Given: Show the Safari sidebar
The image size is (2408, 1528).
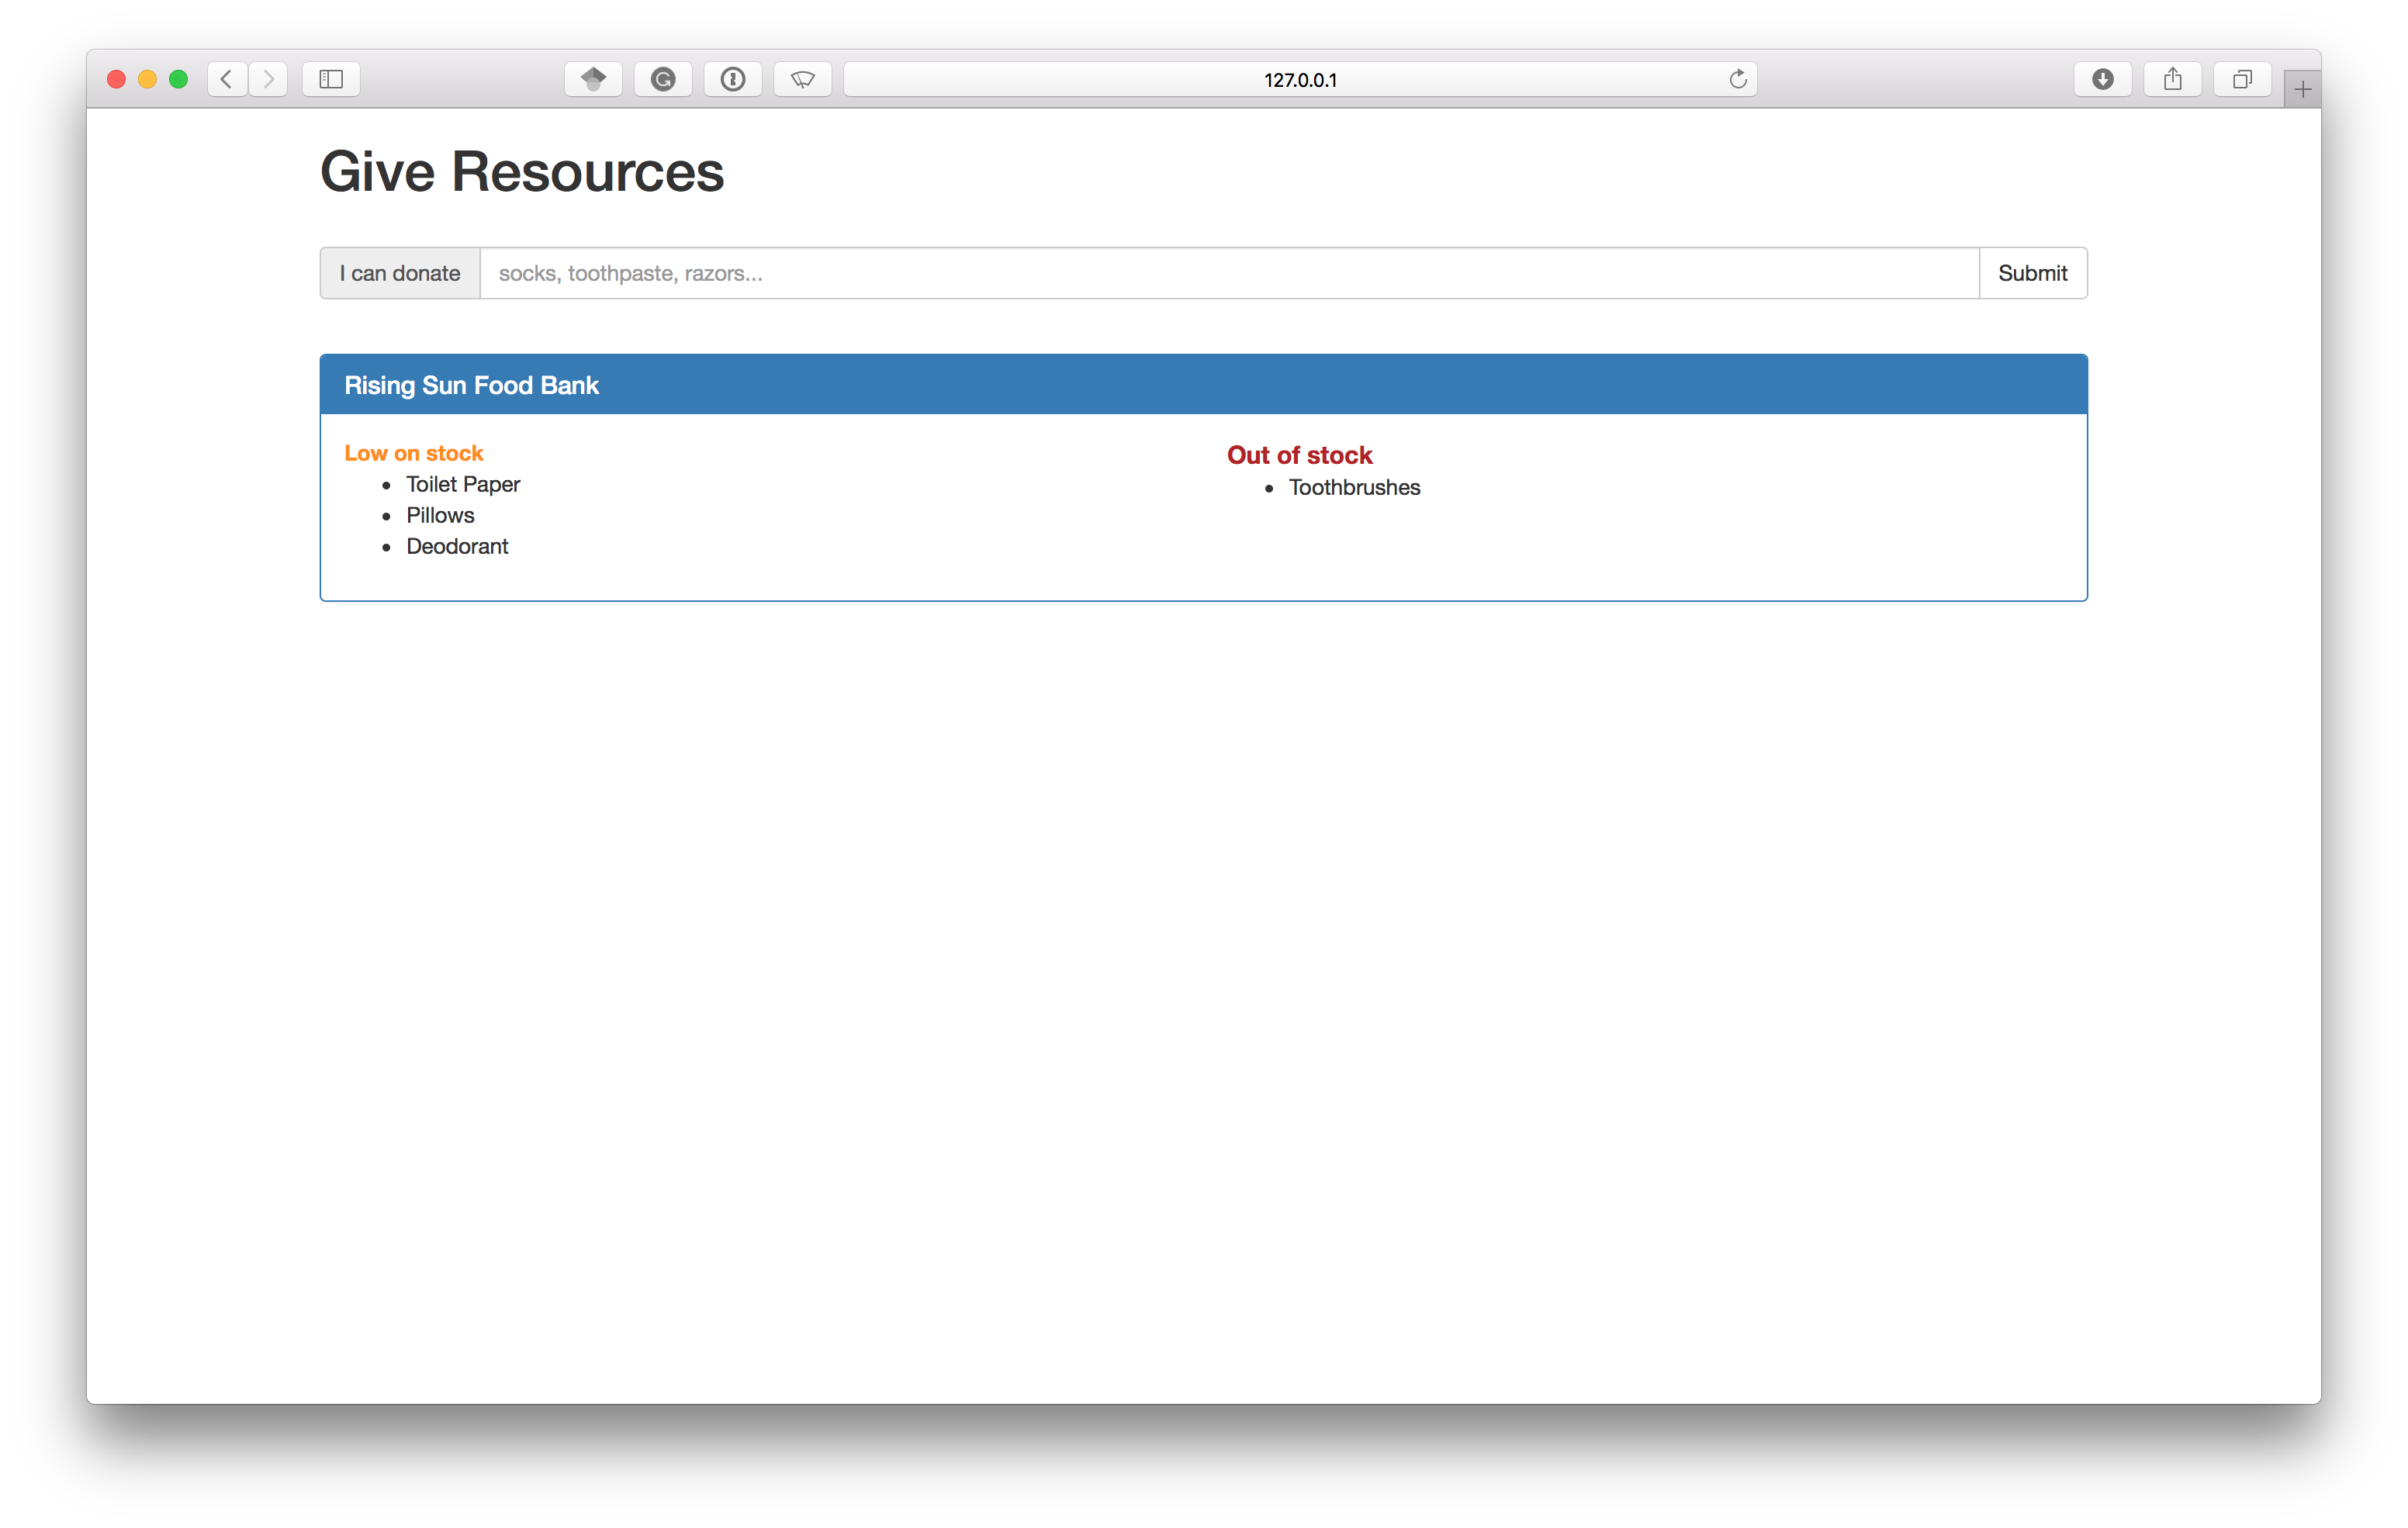Looking at the screenshot, I should click(331, 79).
